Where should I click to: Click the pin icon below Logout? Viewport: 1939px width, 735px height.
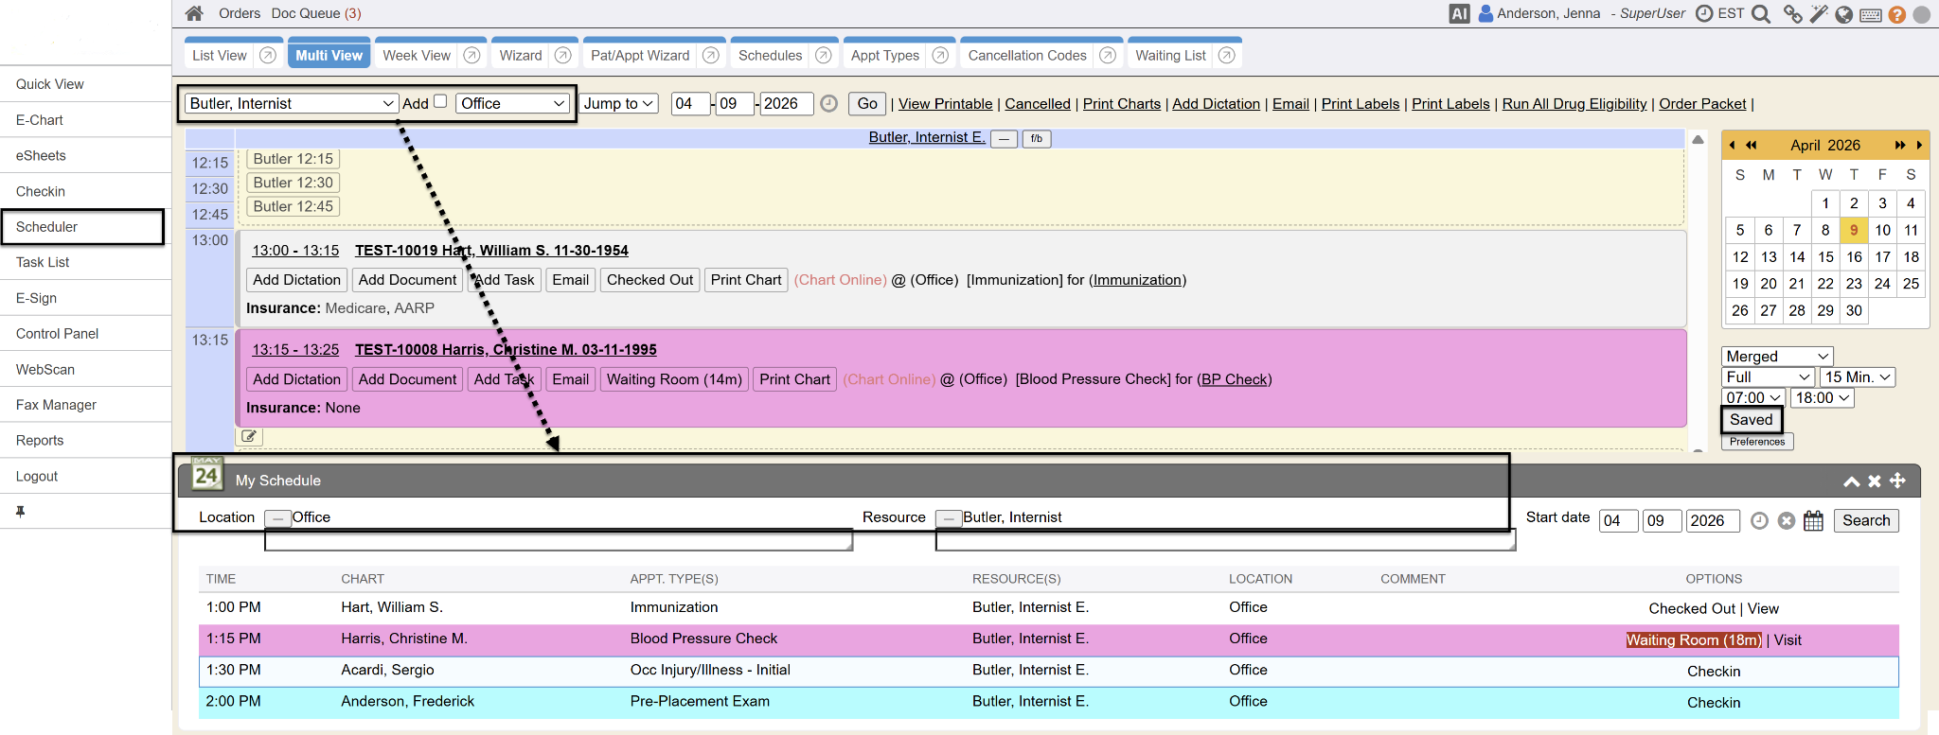(x=20, y=512)
